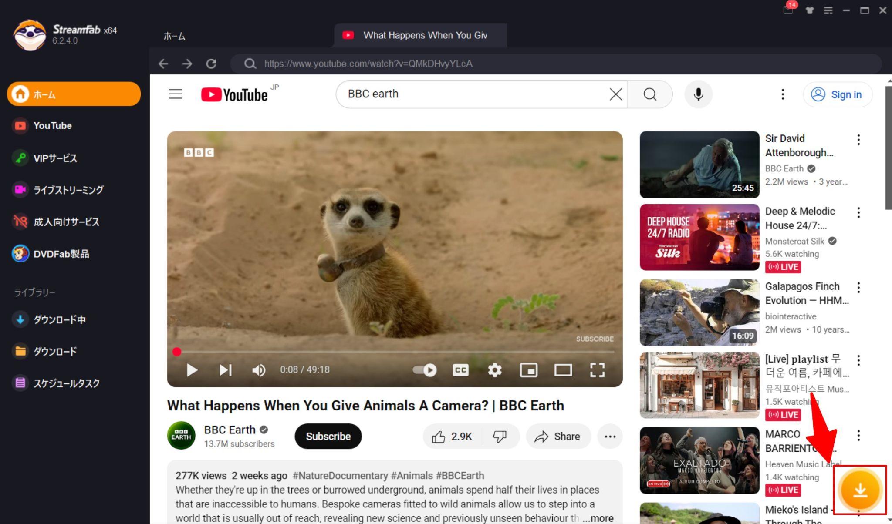Click the YouTube logo
The height and width of the screenshot is (524, 892).
(x=234, y=94)
